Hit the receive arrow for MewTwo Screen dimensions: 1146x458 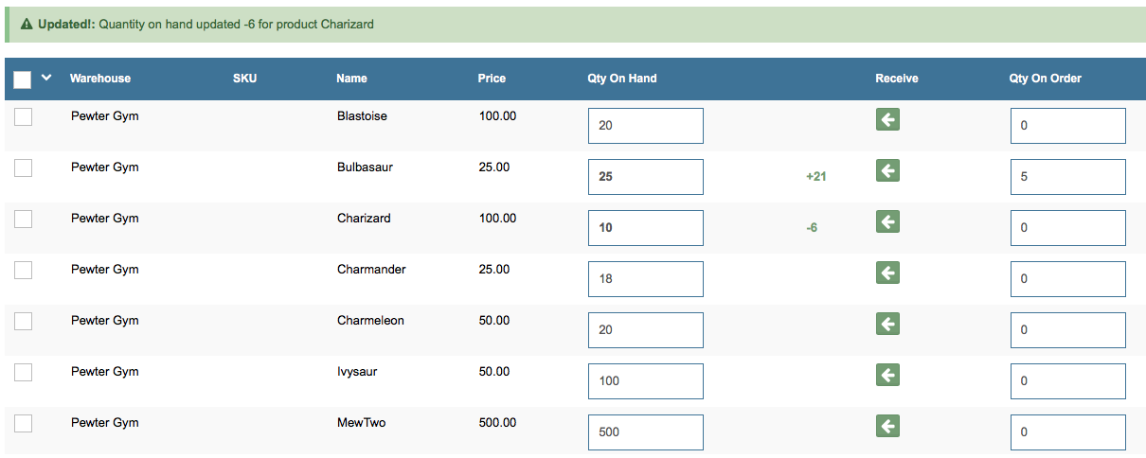pyautogui.click(x=887, y=426)
